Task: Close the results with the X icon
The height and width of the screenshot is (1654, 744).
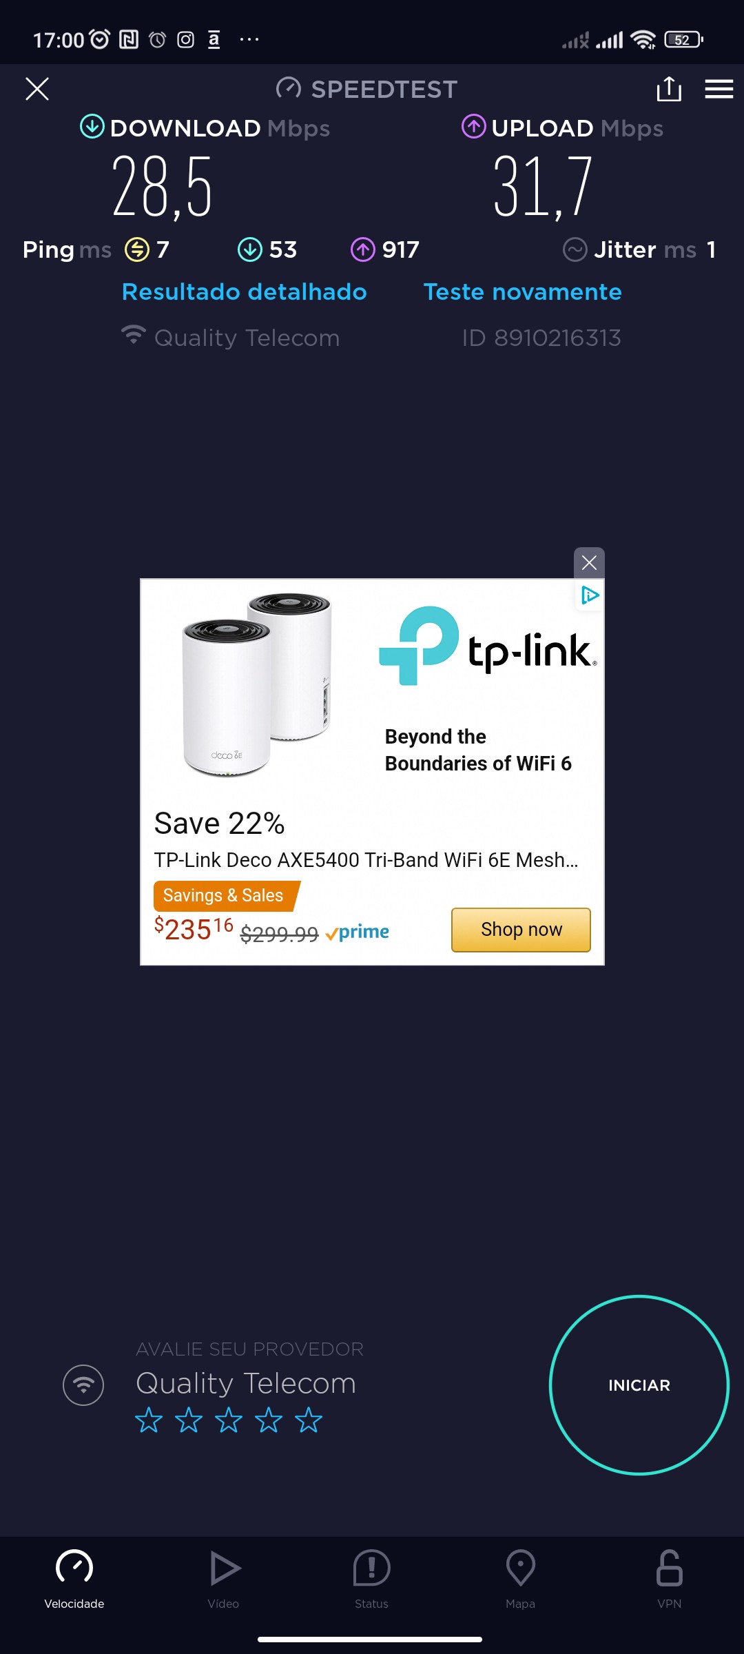Action: (37, 89)
